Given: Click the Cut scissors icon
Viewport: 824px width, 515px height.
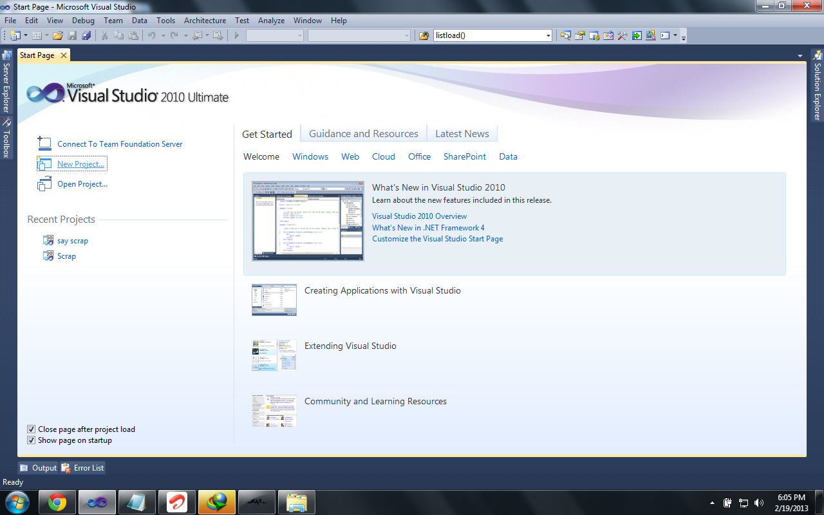Looking at the screenshot, I should (x=105, y=35).
